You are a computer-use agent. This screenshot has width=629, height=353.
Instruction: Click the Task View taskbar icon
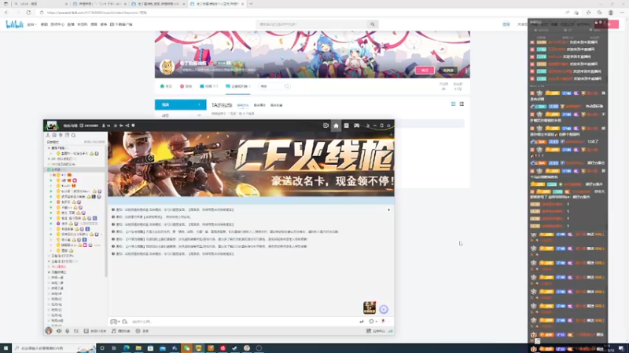point(114,348)
